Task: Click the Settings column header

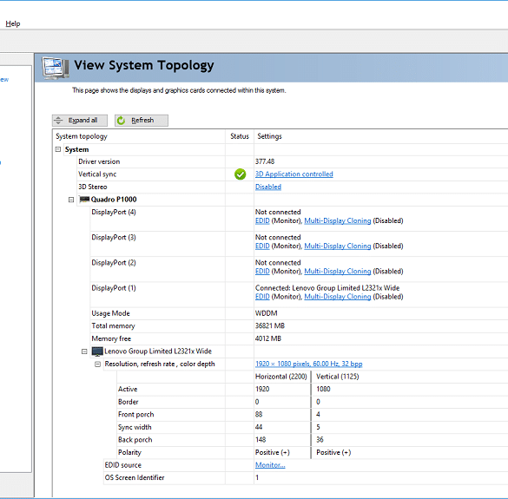Action: click(269, 136)
